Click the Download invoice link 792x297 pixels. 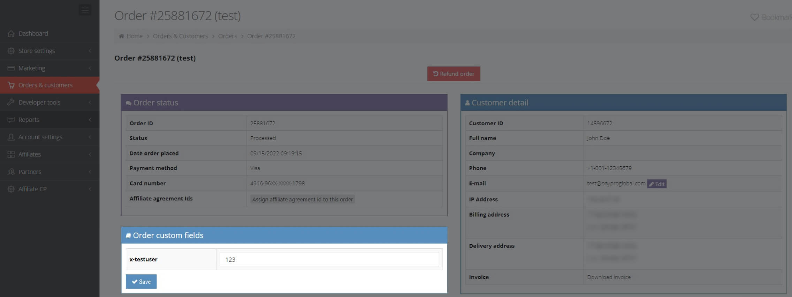[x=609, y=277]
